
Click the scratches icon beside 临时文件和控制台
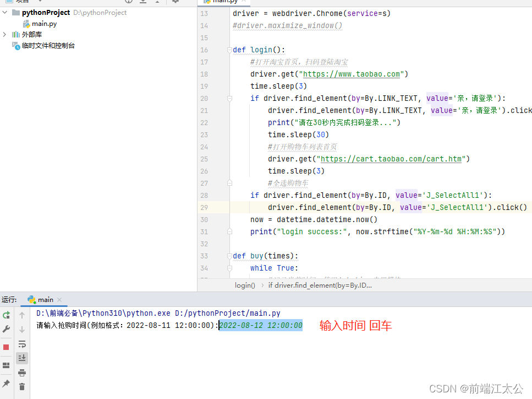(x=16, y=46)
